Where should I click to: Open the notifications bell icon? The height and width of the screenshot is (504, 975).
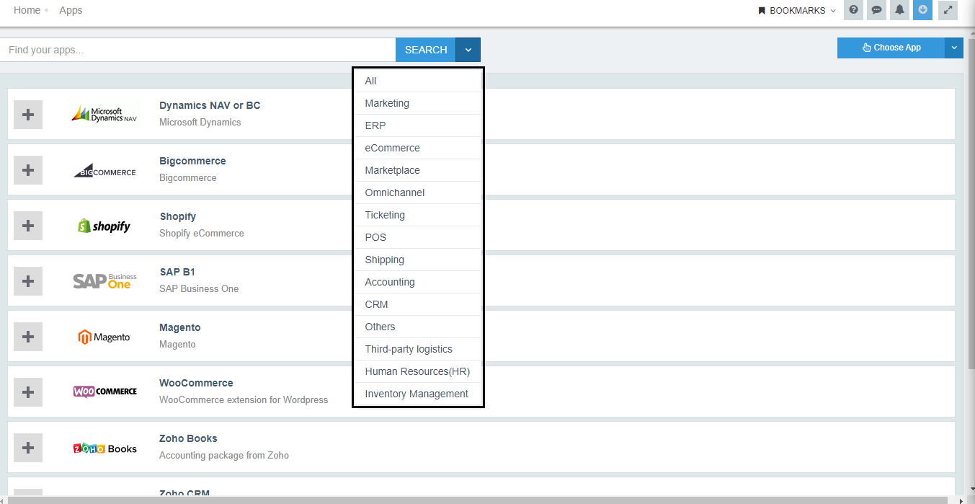(x=899, y=10)
